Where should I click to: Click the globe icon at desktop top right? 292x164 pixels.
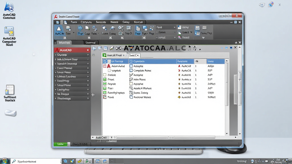click(271, 5)
